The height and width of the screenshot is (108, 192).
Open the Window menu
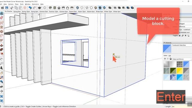28,4
